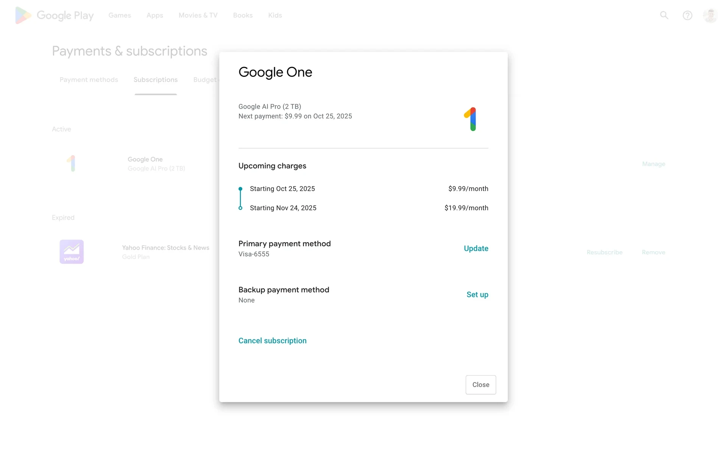Image resolution: width=727 pixels, height=454 pixels.
Task: Click 'Payments & subscriptions' page heading
Action: [x=129, y=51]
